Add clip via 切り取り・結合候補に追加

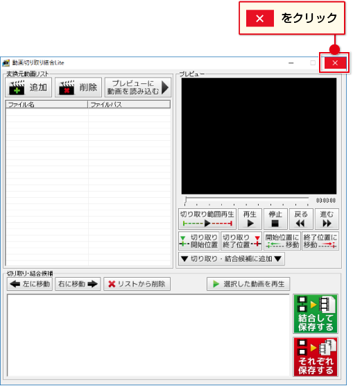click(232, 259)
